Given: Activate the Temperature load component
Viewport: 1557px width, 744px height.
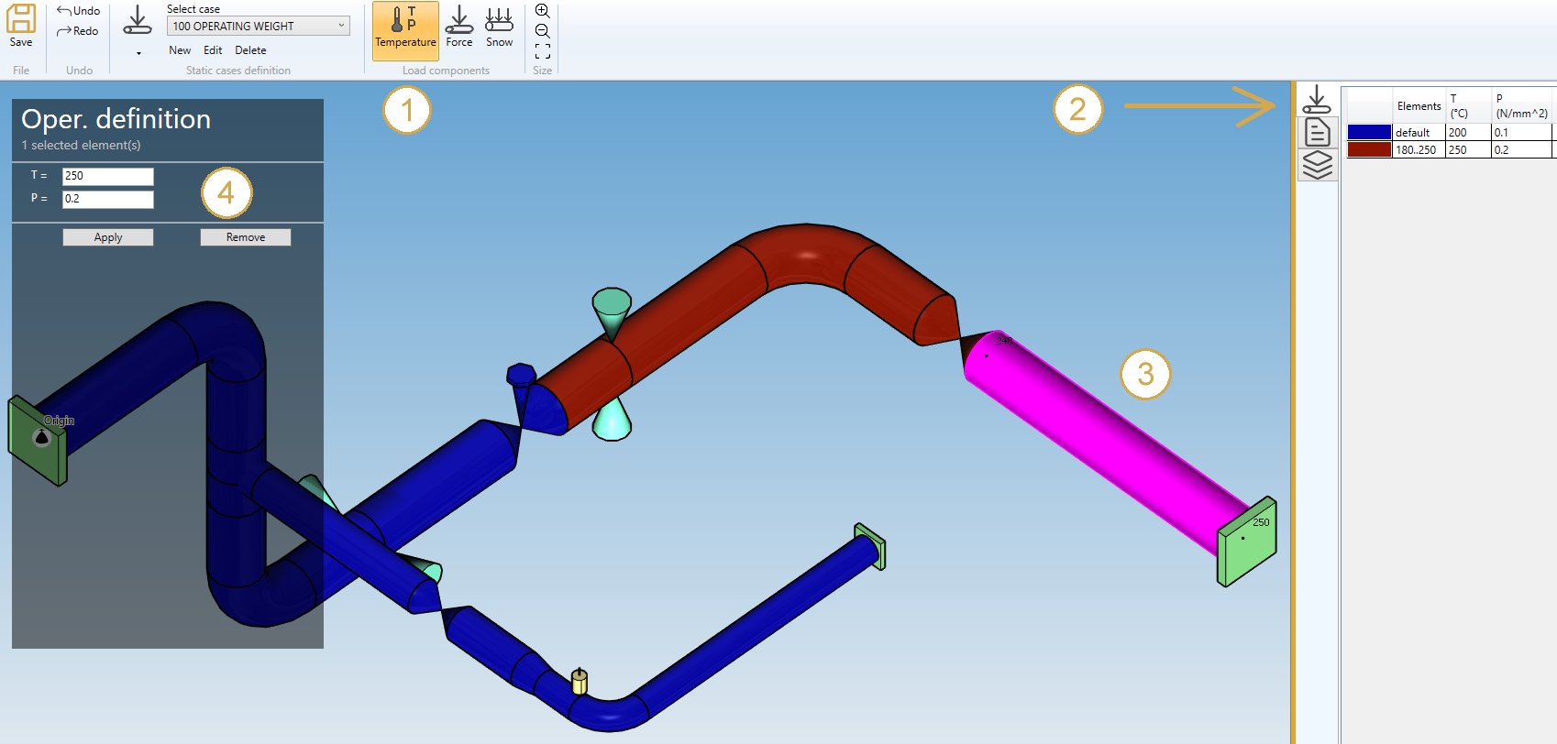Looking at the screenshot, I should click(x=405, y=29).
